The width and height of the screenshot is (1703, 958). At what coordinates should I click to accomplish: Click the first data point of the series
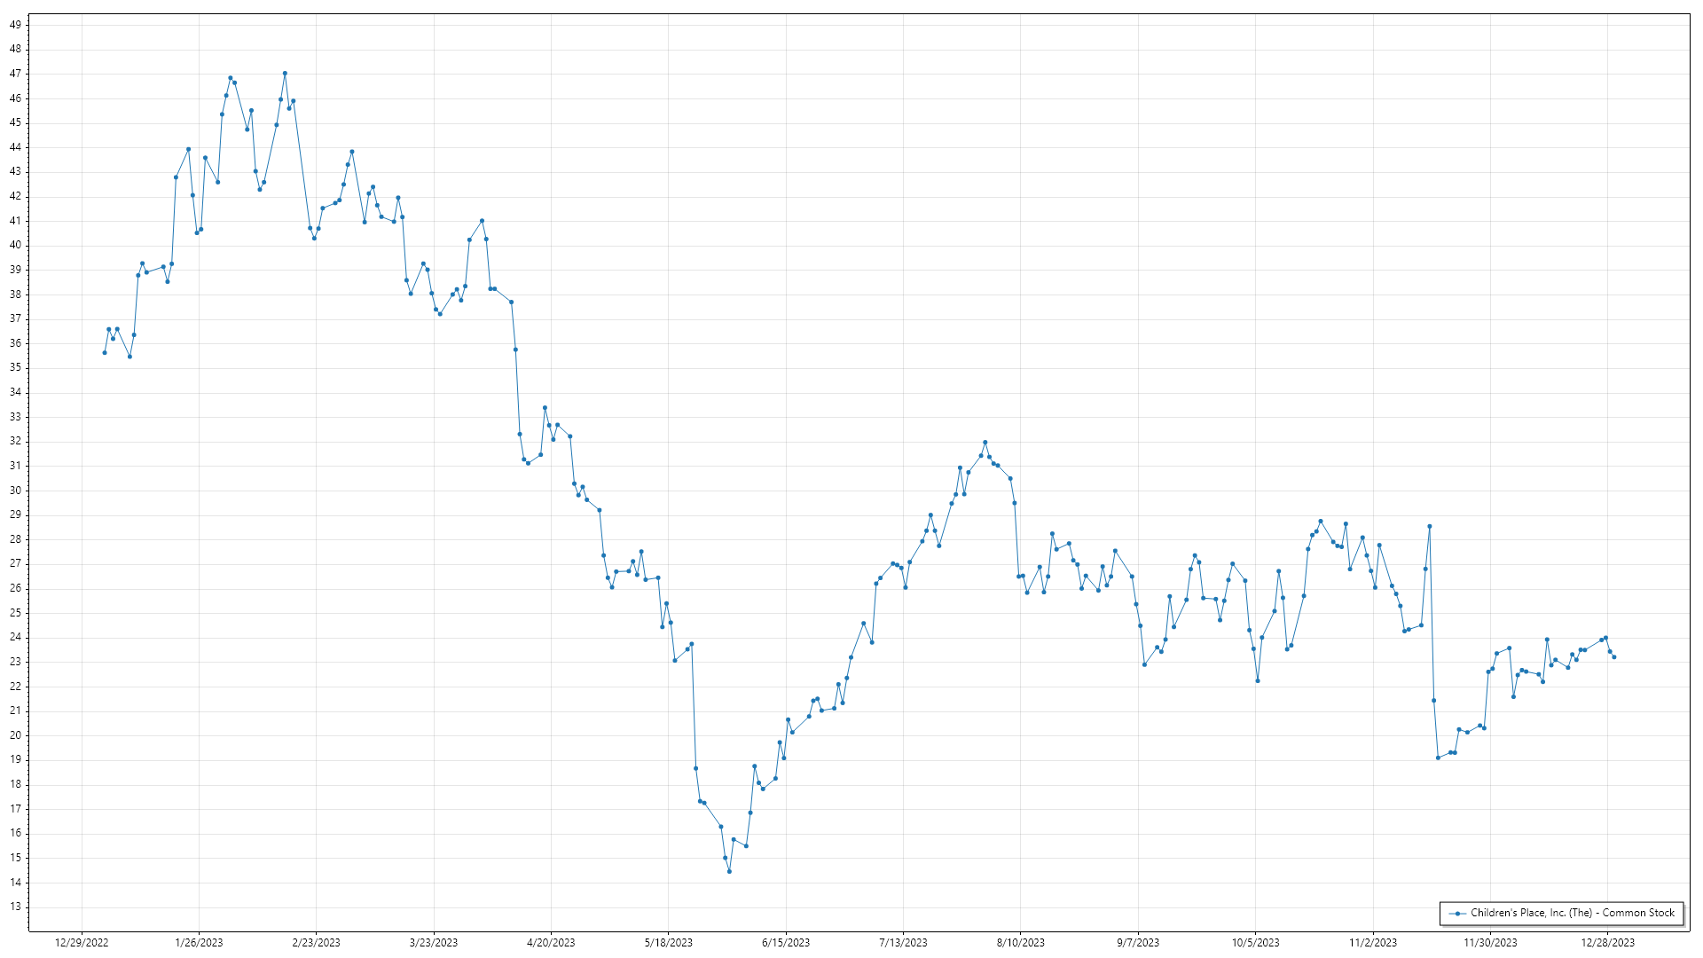coord(105,353)
